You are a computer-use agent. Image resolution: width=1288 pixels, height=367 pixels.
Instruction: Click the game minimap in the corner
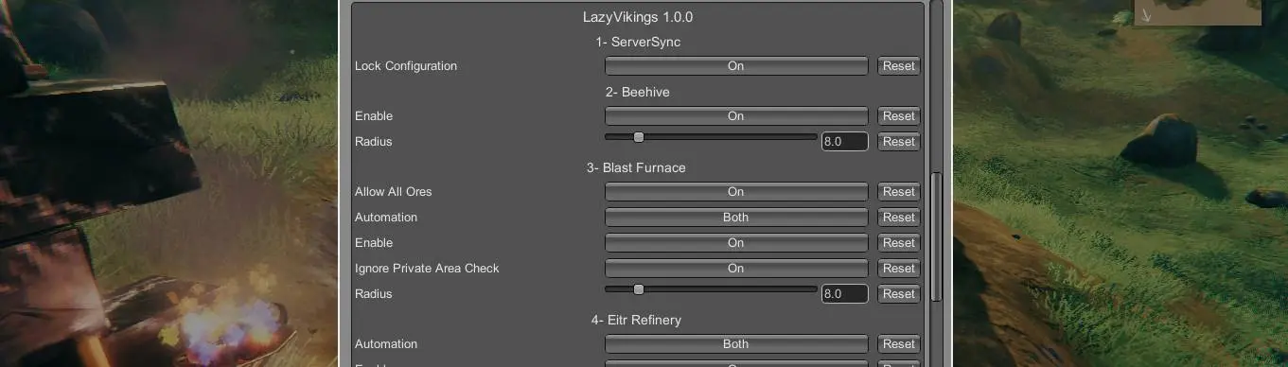click(x=1197, y=12)
